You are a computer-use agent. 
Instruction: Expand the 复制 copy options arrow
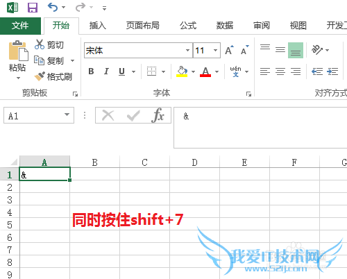pyautogui.click(x=72, y=61)
